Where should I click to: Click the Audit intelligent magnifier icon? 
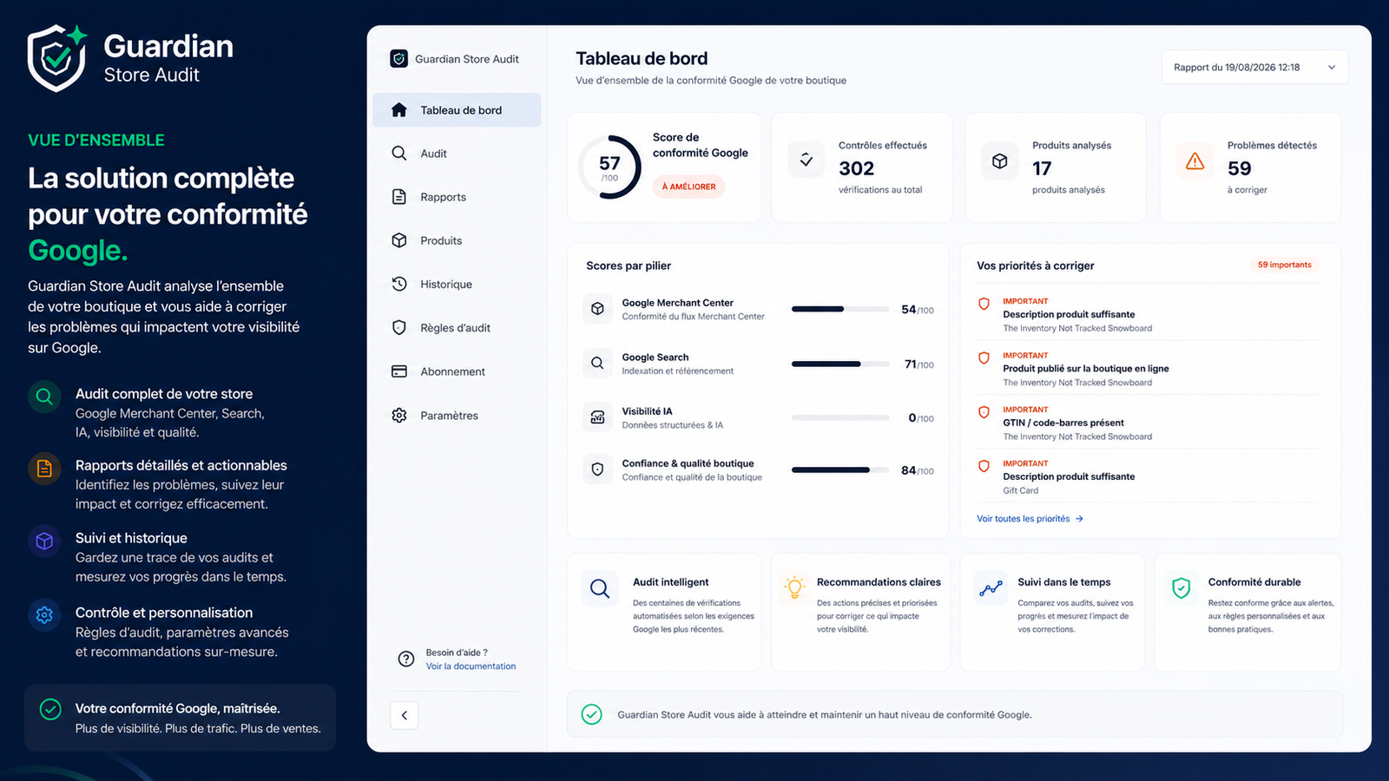point(600,589)
